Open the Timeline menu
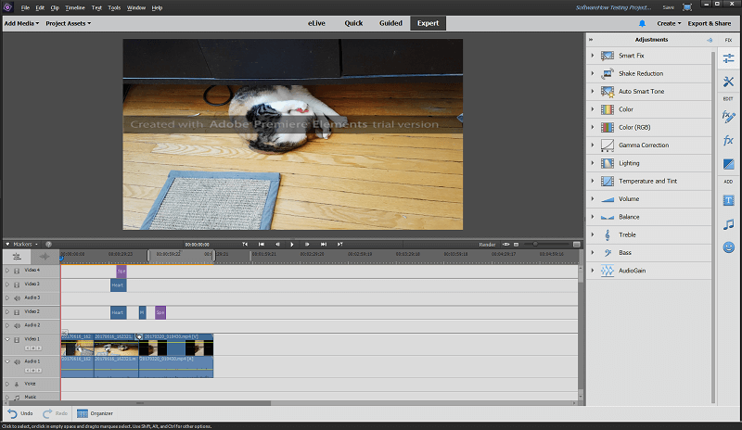Viewport: 742px width, 430px height. click(75, 7)
